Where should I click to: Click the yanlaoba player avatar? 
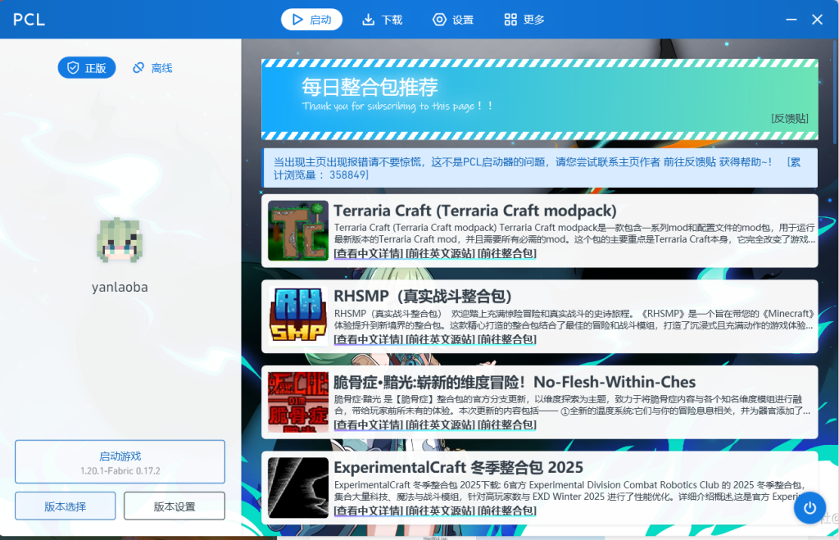tap(120, 243)
